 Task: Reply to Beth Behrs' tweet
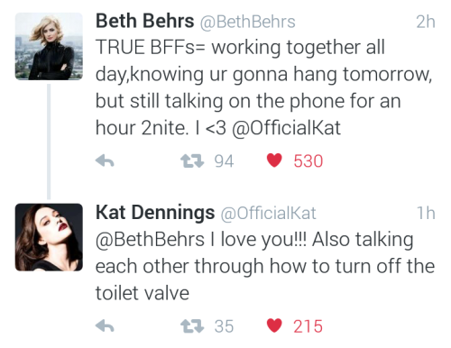105,160
